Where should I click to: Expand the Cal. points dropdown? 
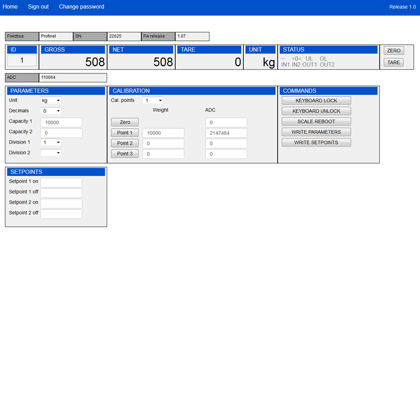153,100
